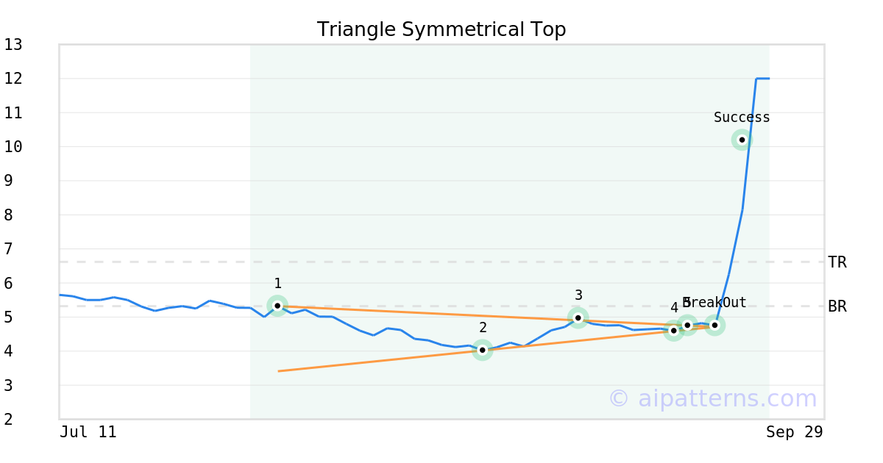
Task: Click the number 2 pivot label text
Action: [483, 328]
